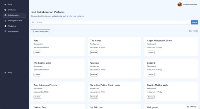Image resolution: width=200 pixels, height=109 pixels.
Task: Click The Capital Grille title
Action: tap(42, 63)
